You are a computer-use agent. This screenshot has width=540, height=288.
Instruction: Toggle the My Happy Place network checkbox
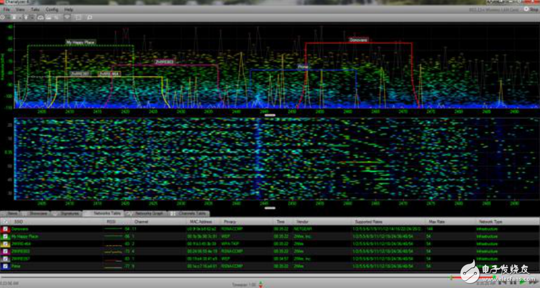(5, 236)
